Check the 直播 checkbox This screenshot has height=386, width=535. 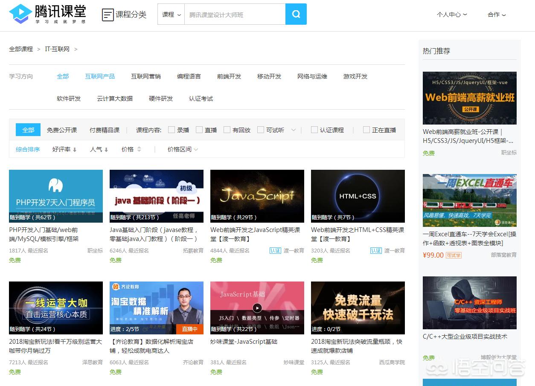tap(199, 130)
